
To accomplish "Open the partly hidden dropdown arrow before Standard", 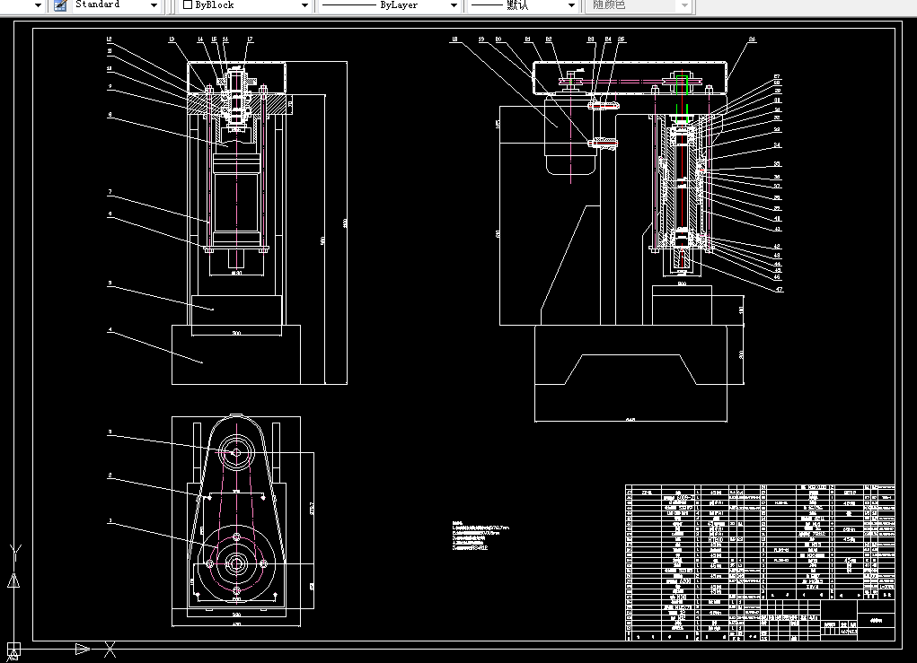I will coord(38,5).
